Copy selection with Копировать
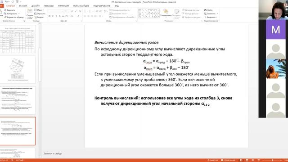The width and height of the screenshot is (288, 162). point(11,13)
